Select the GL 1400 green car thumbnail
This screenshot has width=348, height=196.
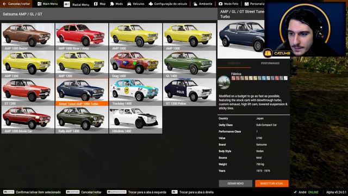pos(189,64)
